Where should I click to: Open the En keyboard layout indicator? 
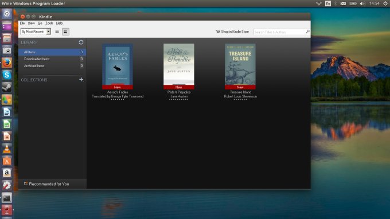[x=328, y=3]
